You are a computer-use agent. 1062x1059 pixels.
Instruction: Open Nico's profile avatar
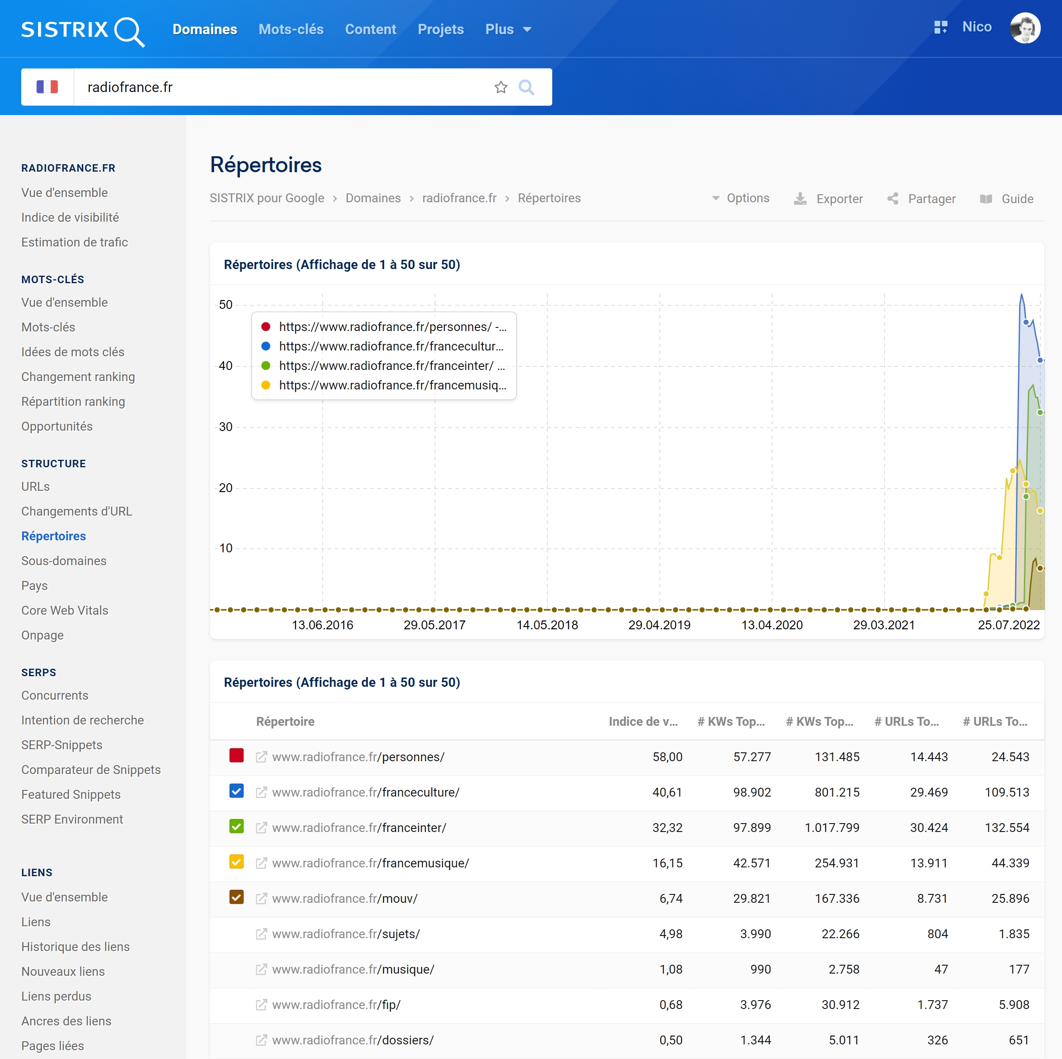1025,27
